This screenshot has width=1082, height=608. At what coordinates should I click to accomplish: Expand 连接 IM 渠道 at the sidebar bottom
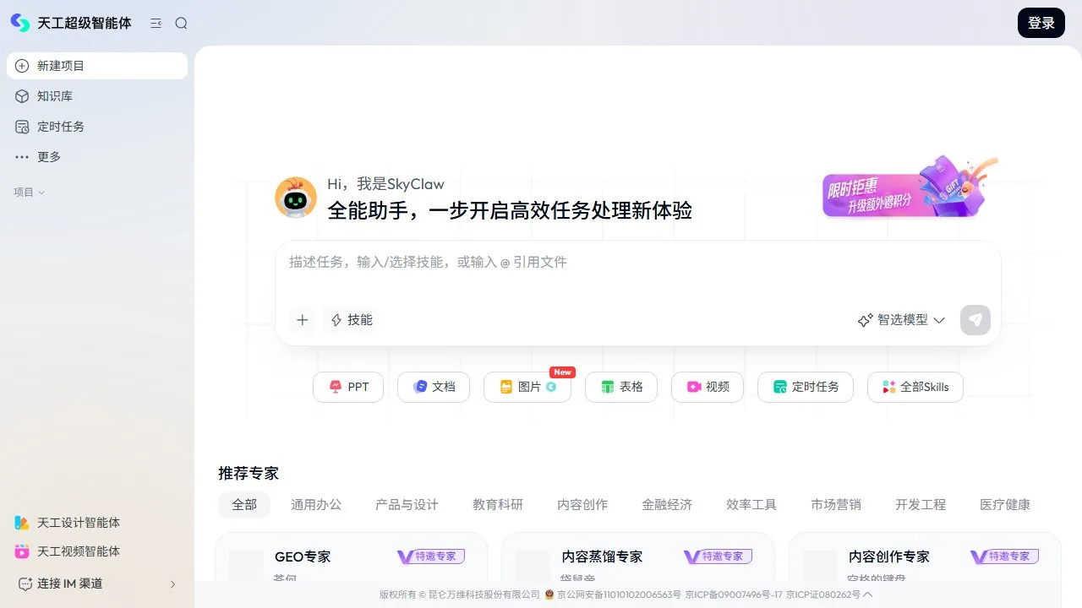pos(97,584)
